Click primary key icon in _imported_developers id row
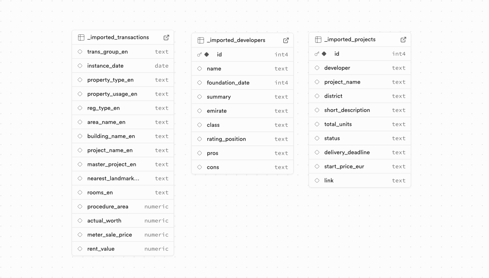This screenshot has width=489, height=278. (200, 54)
